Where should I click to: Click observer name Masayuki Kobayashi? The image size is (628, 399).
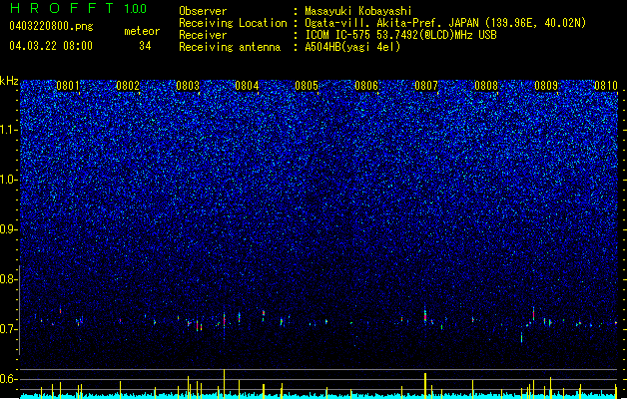pos(358,11)
